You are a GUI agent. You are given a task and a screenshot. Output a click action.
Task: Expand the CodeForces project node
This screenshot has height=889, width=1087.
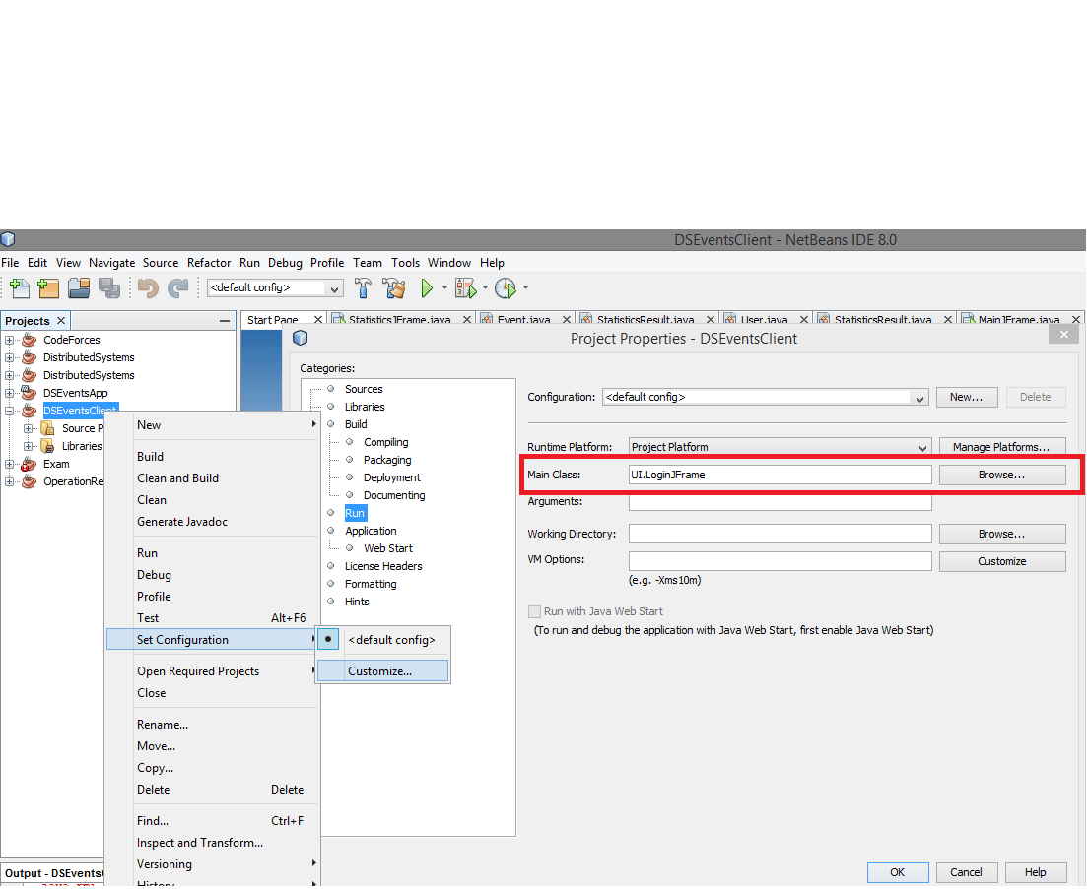point(9,340)
